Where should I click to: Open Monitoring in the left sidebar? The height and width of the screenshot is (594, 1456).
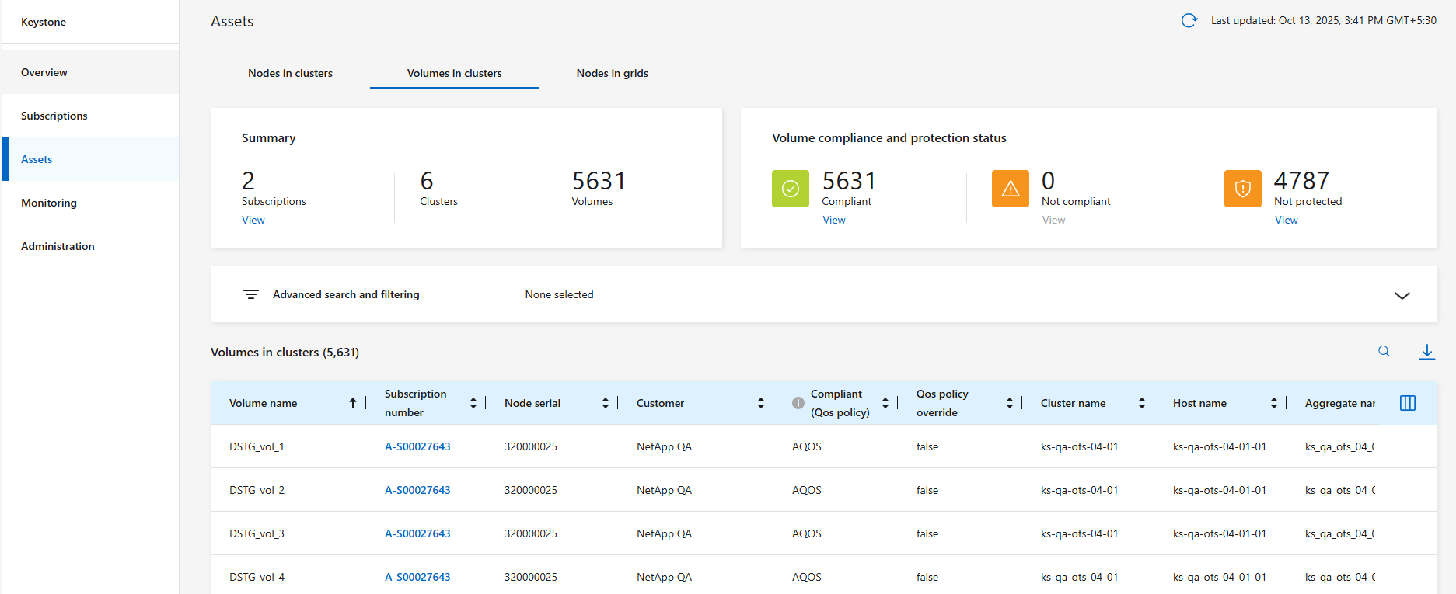pyautogui.click(x=49, y=203)
